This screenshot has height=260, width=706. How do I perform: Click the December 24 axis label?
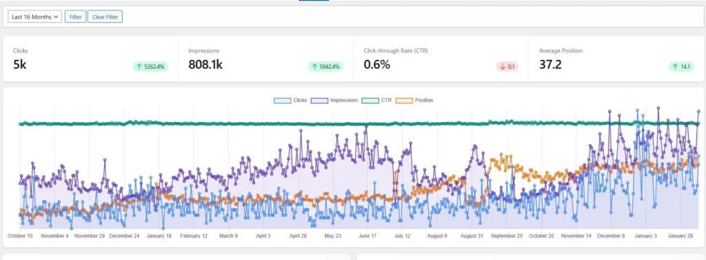(x=124, y=236)
